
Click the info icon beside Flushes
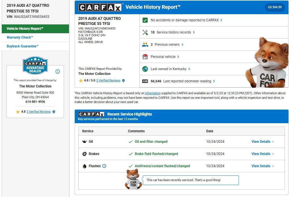click(x=104, y=166)
